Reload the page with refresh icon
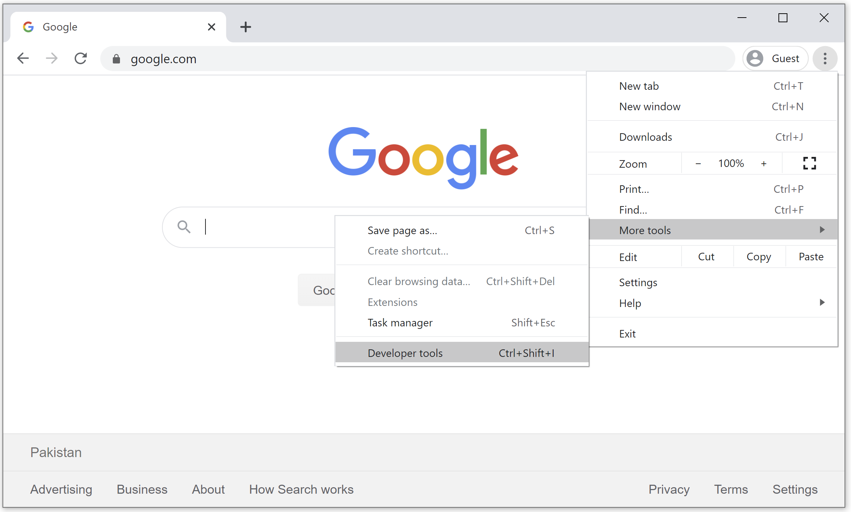This screenshot has height=512, width=851. coord(81,58)
